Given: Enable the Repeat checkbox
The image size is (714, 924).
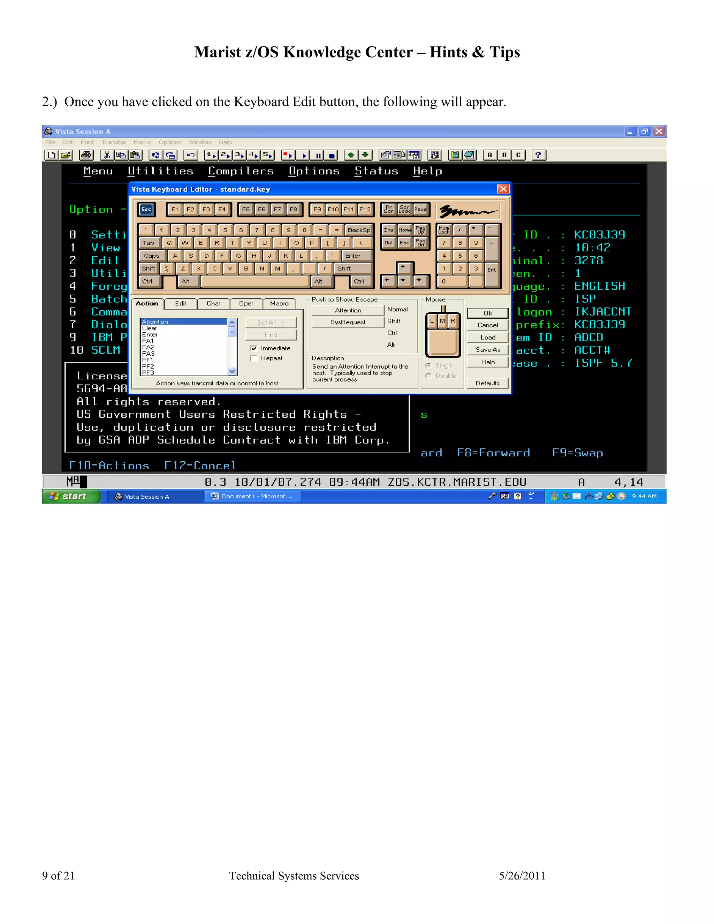Looking at the screenshot, I should (254, 359).
